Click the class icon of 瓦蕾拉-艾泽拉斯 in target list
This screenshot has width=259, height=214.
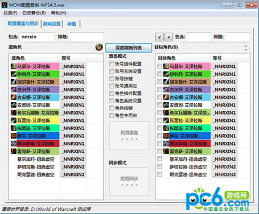166,120
